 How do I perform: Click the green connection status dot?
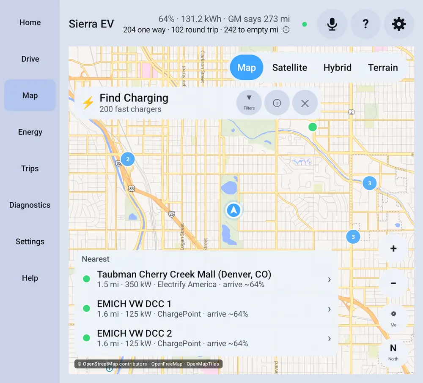click(x=305, y=24)
